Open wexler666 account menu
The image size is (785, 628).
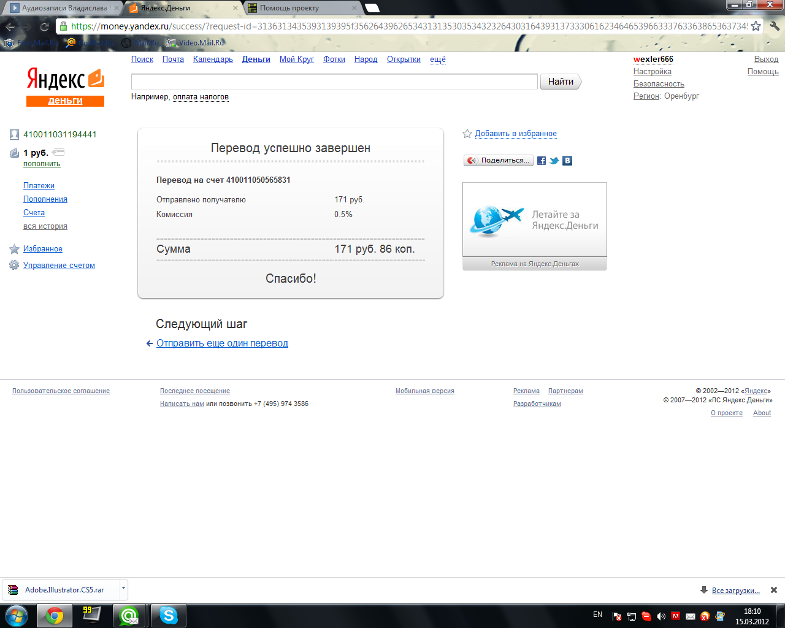pos(653,59)
